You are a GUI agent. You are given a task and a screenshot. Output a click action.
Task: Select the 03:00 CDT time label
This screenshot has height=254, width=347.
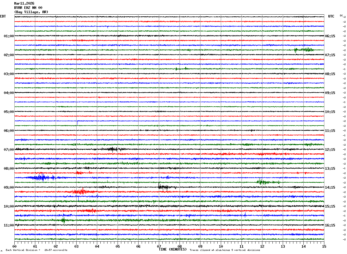point(9,74)
